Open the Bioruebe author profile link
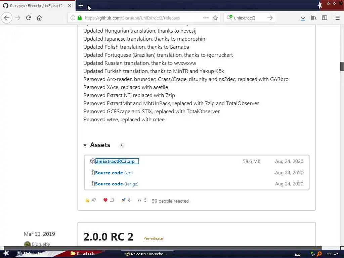The width and height of the screenshot is (344, 258). [x=41, y=244]
